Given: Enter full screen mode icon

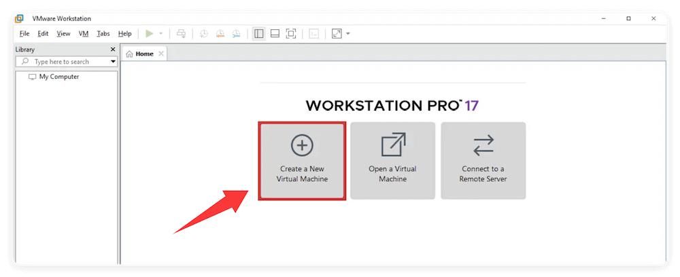Looking at the screenshot, I should [291, 34].
